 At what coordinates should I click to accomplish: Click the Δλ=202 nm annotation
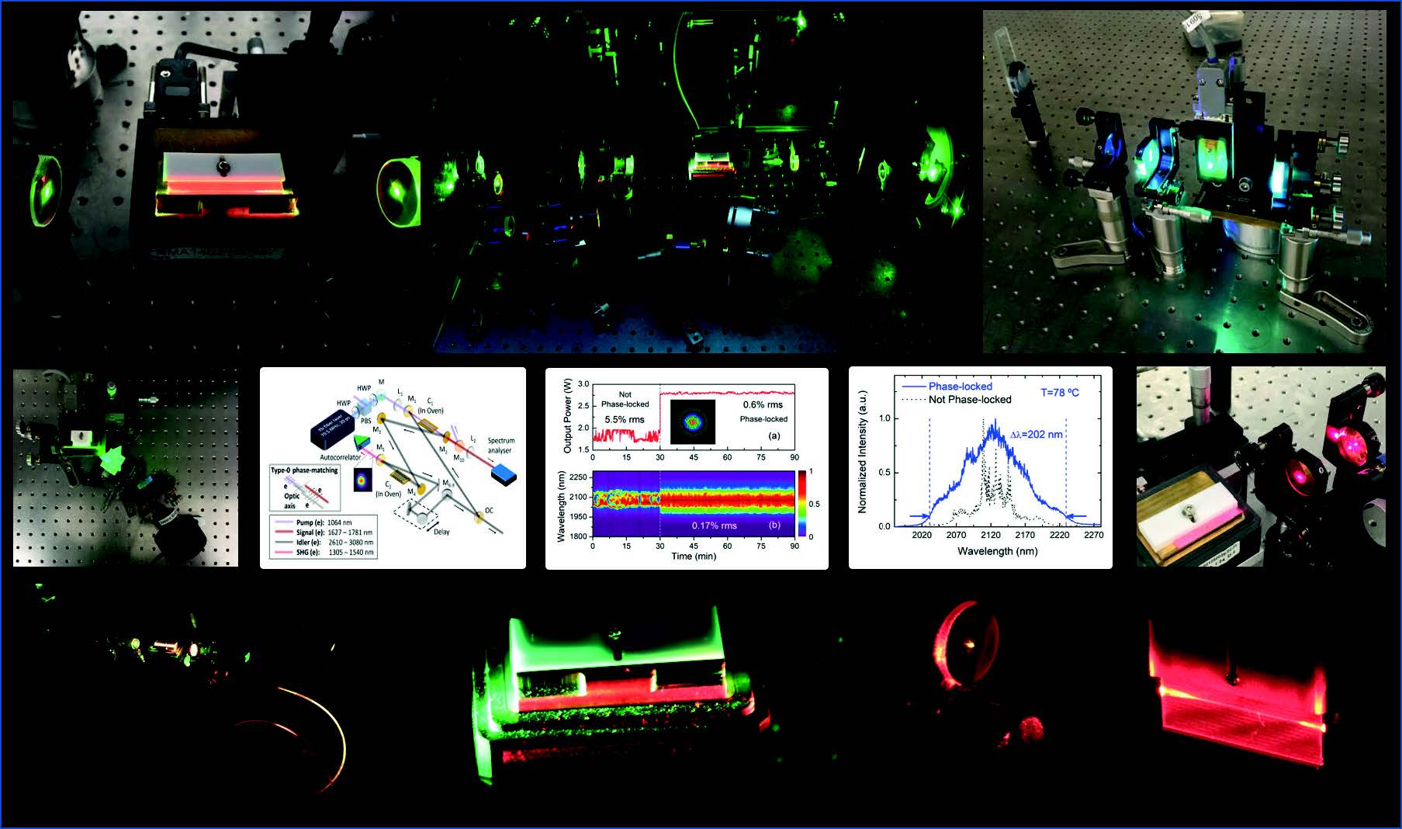click(x=1037, y=435)
